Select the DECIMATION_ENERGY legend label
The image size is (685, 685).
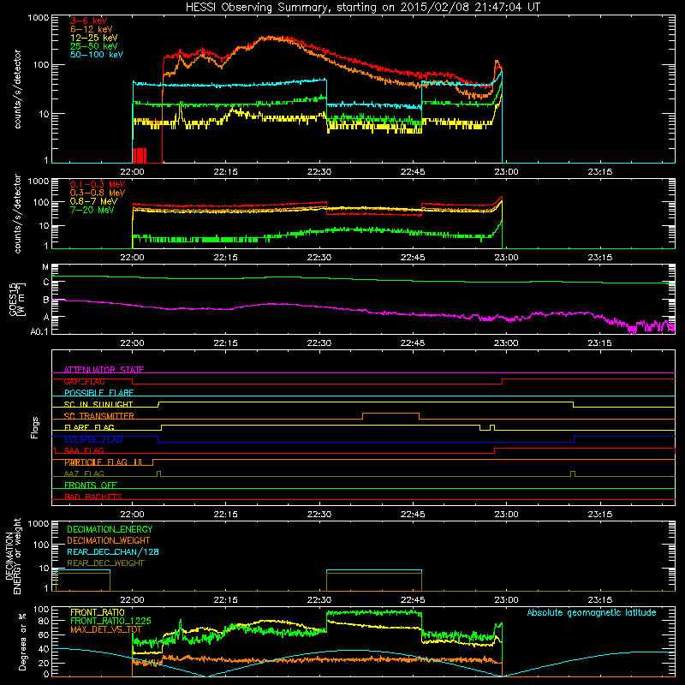[x=110, y=529]
